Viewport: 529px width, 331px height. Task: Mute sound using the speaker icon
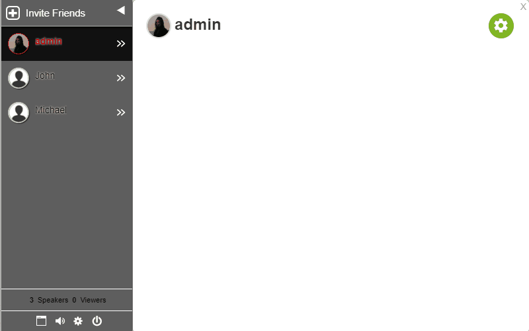point(60,321)
